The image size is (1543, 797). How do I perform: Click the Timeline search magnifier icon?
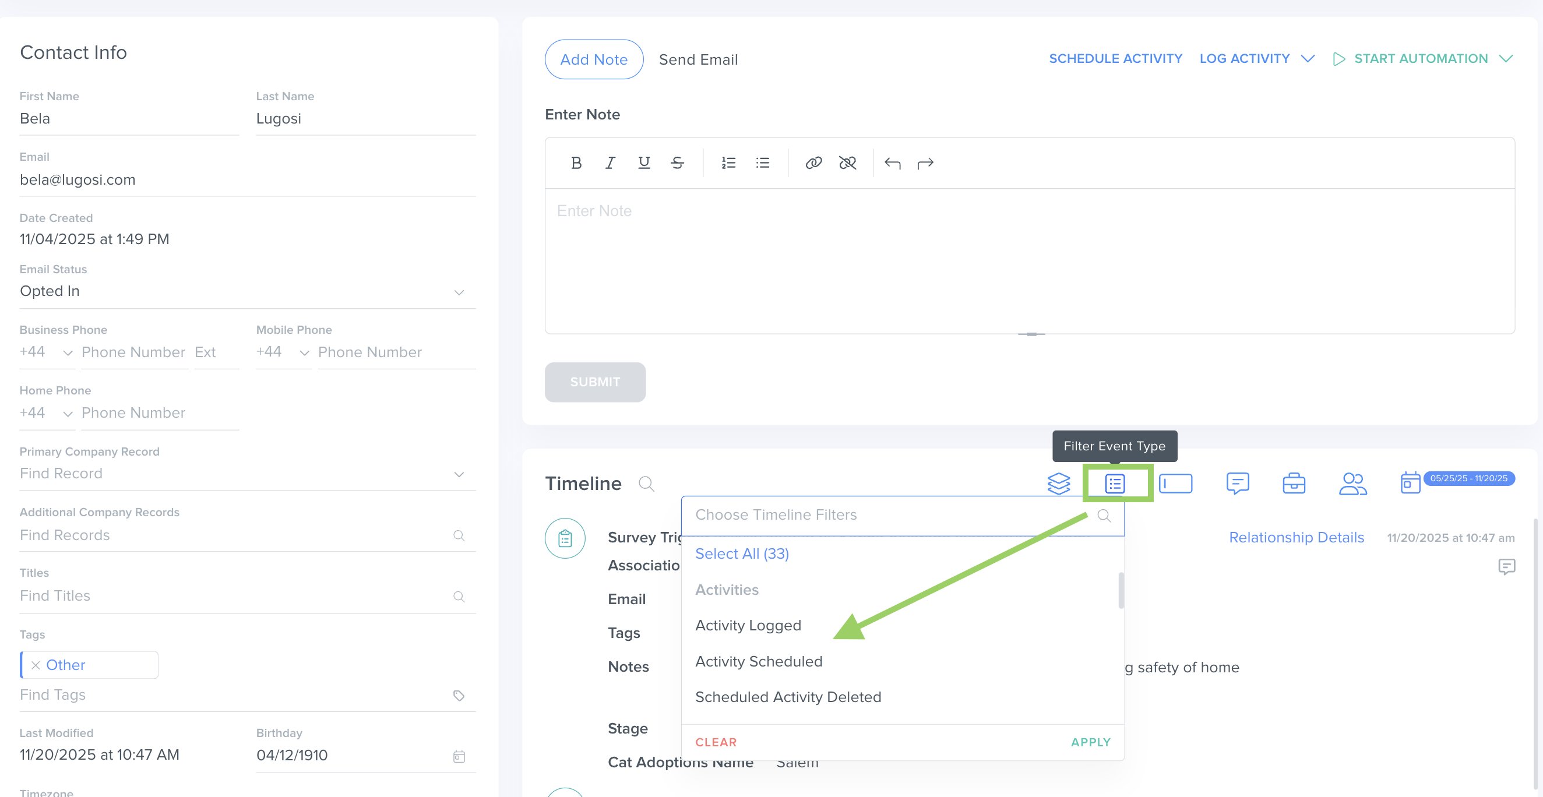pyautogui.click(x=646, y=483)
